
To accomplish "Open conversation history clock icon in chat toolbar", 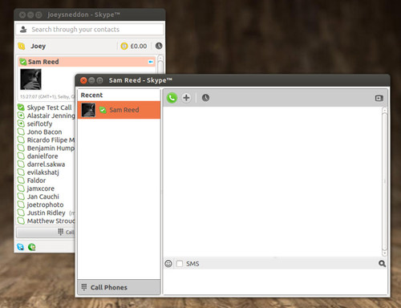I will [205, 98].
